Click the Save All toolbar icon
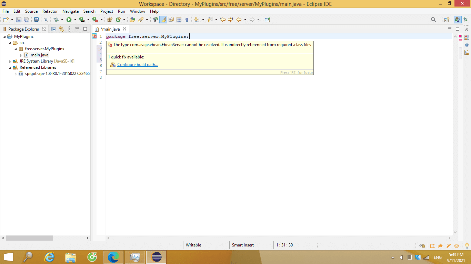Screen dimensions: 471x264 click(27, 20)
